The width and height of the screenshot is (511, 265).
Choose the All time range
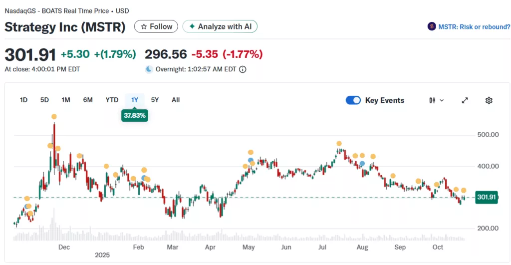click(176, 100)
